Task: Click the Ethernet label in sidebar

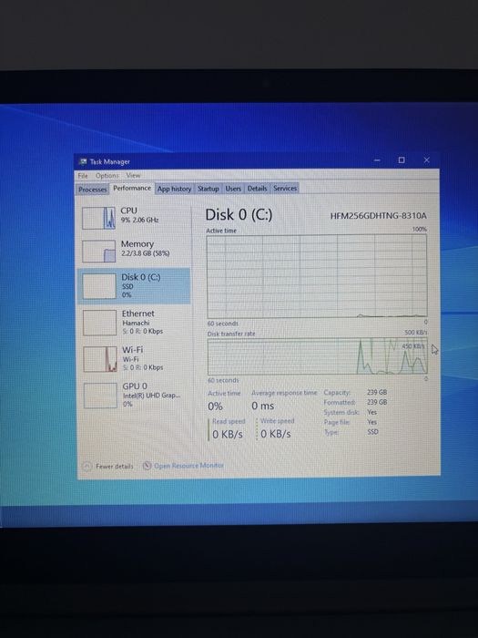Action: [138, 314]
